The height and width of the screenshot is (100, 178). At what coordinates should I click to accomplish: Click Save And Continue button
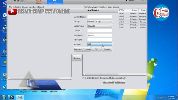click(82, 49)
